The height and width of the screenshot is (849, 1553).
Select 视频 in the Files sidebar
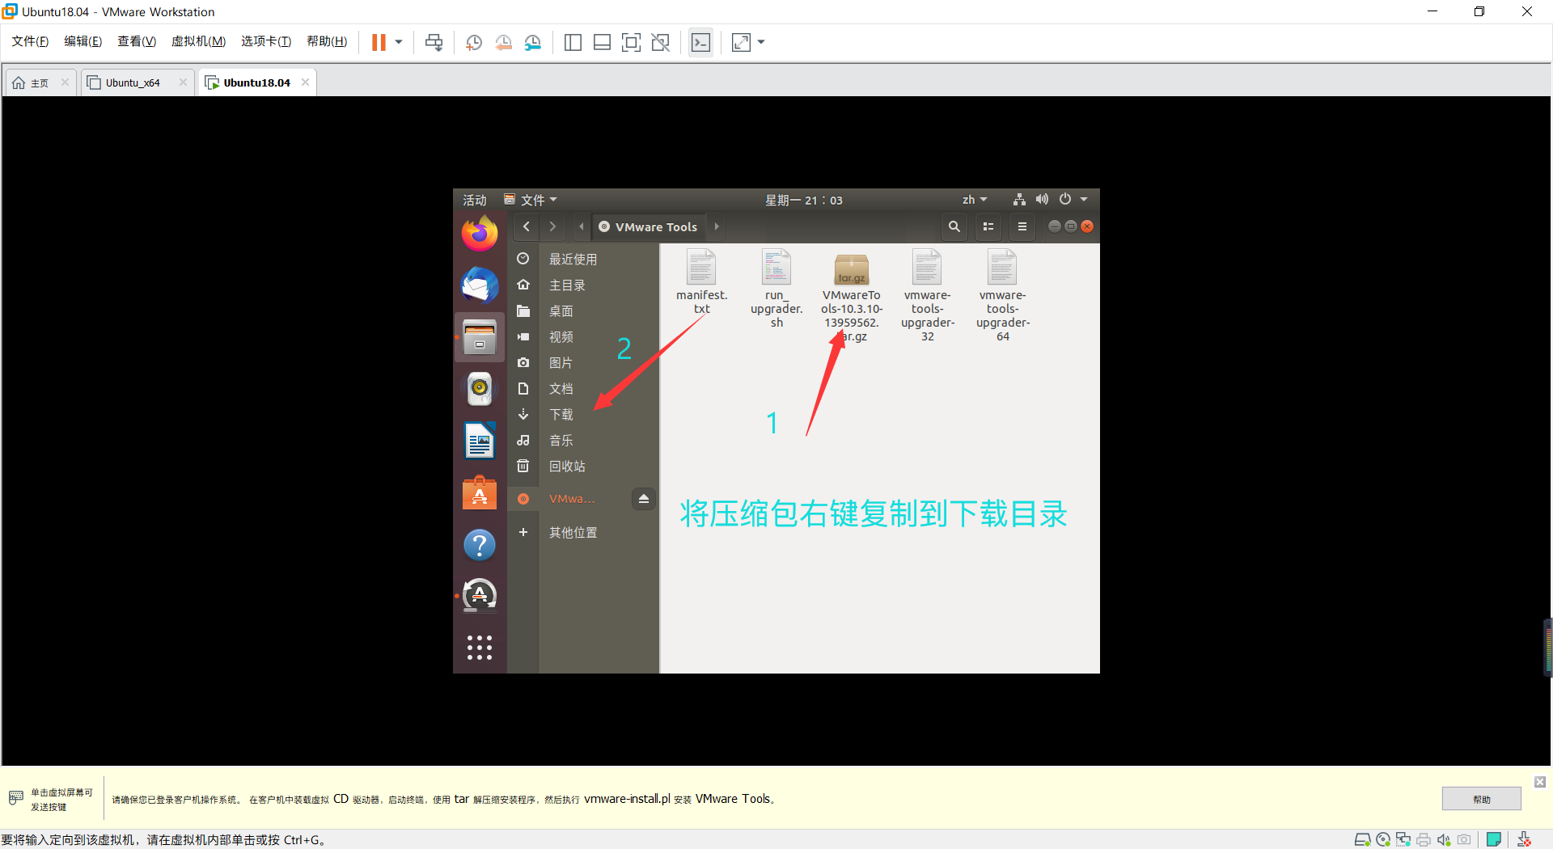coord(583,336)
